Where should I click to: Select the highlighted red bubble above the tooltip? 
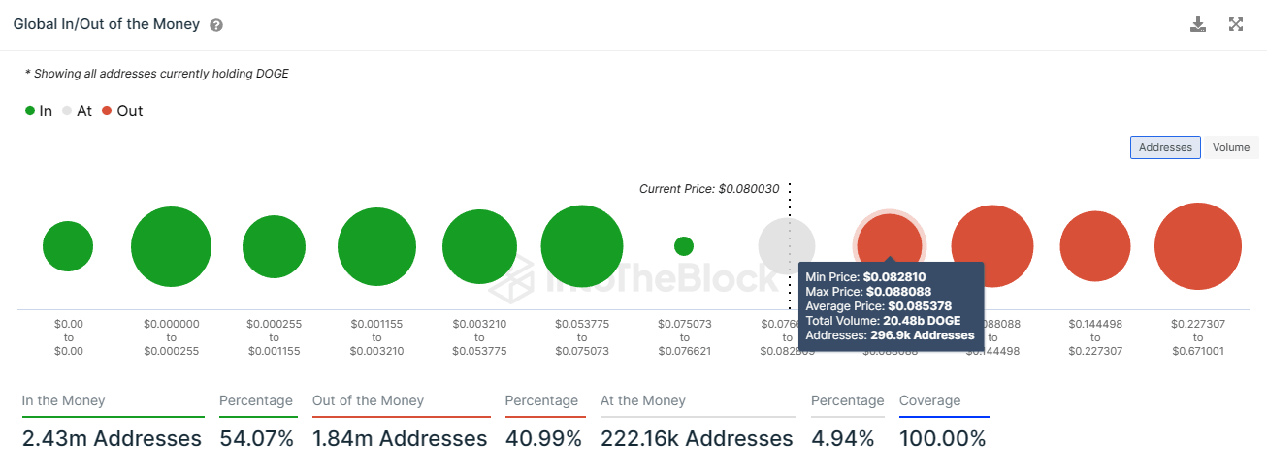(x=890, y=238)
